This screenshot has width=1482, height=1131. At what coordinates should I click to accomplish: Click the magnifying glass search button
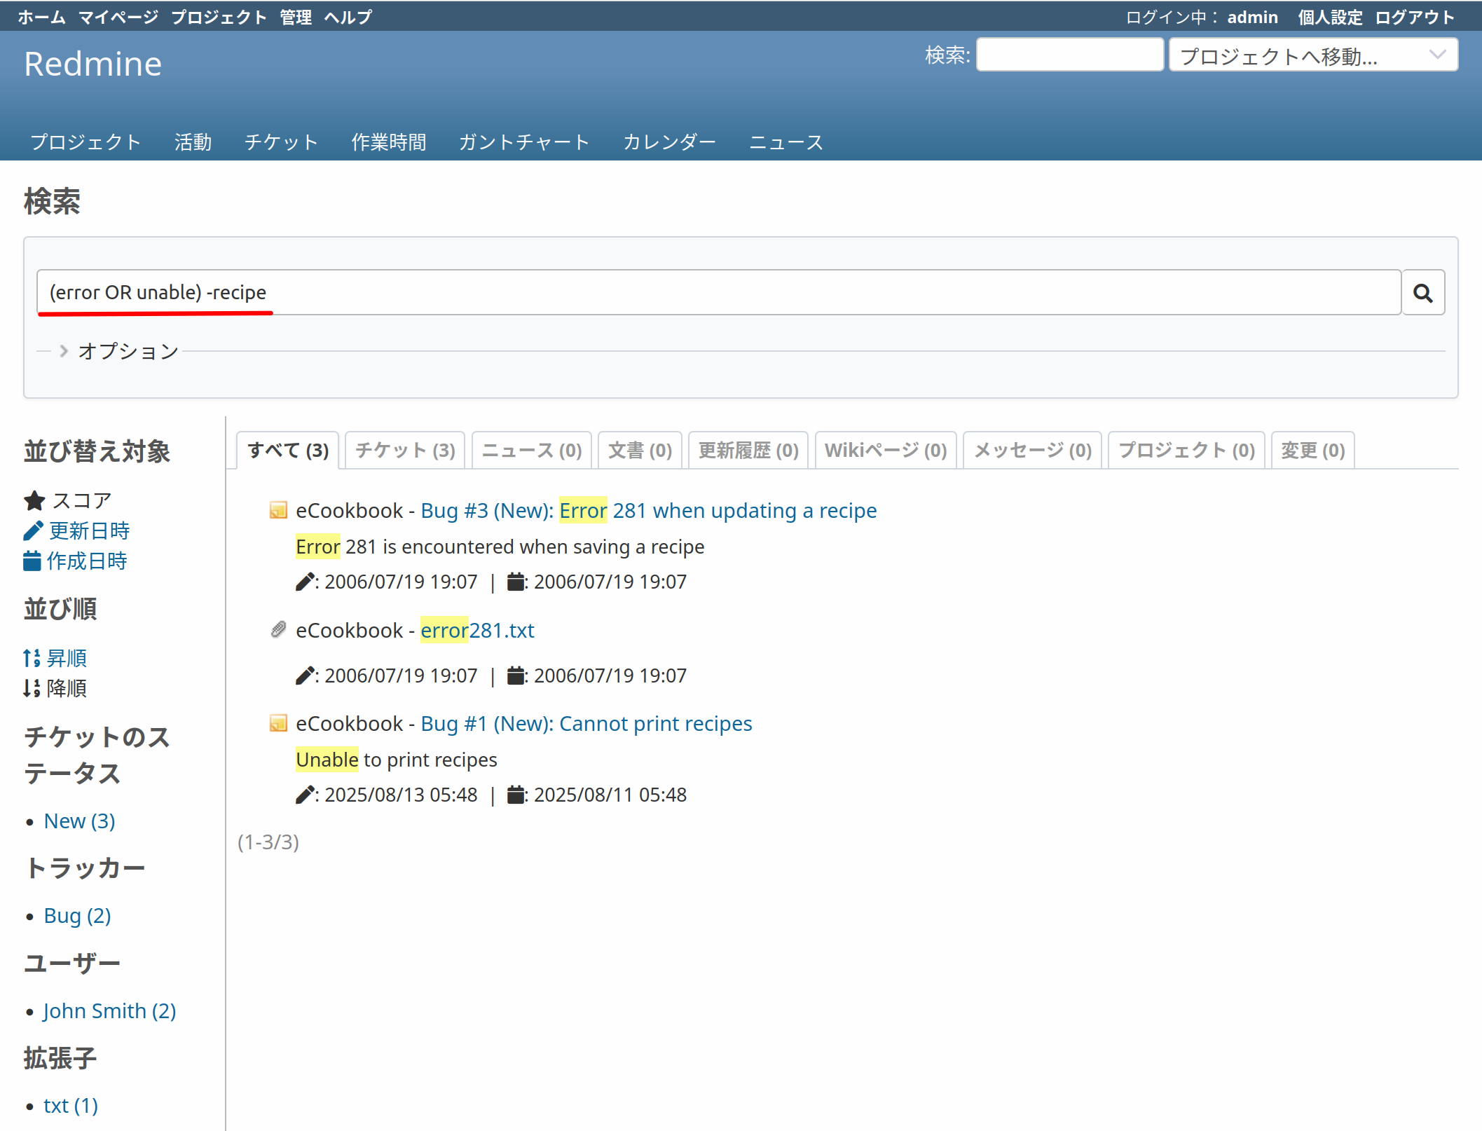(x=1422, y=293)
